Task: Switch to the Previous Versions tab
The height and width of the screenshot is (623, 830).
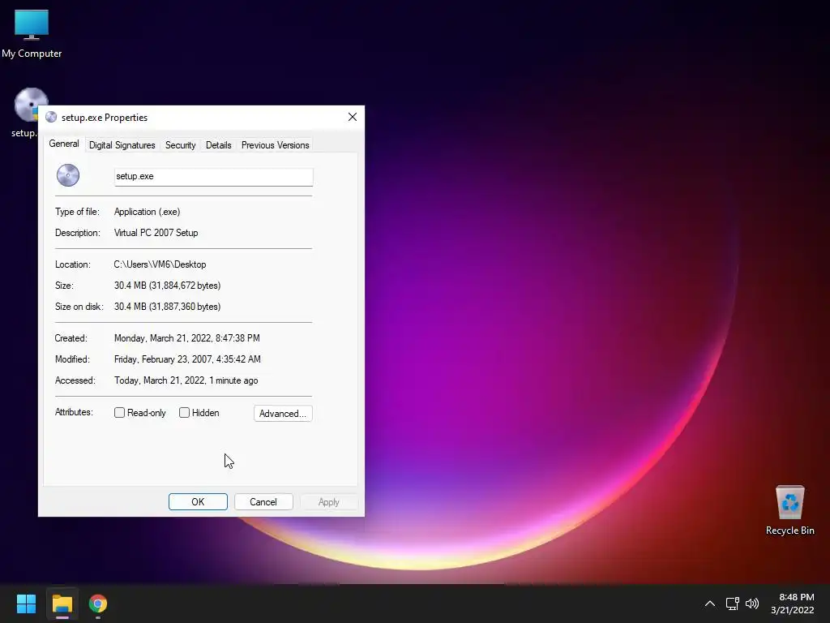Action: coord(276,145)
